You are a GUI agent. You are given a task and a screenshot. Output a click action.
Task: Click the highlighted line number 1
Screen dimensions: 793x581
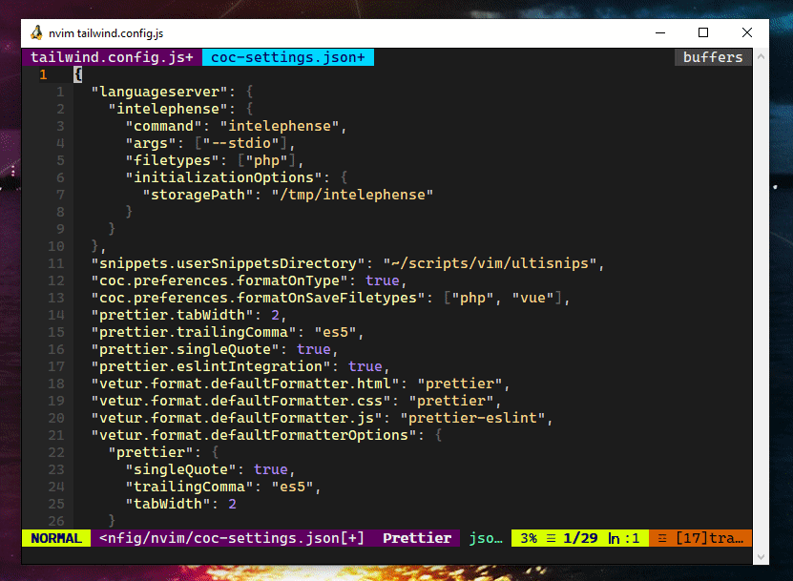(x=42, y=73)
